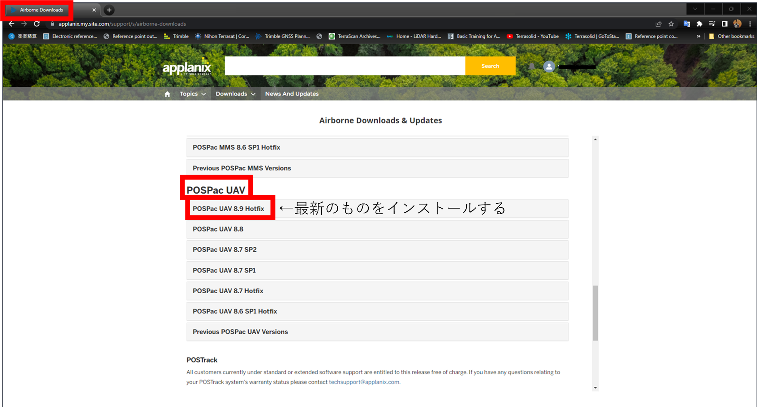Open the first blue globe bookmark

click(23, 36)
